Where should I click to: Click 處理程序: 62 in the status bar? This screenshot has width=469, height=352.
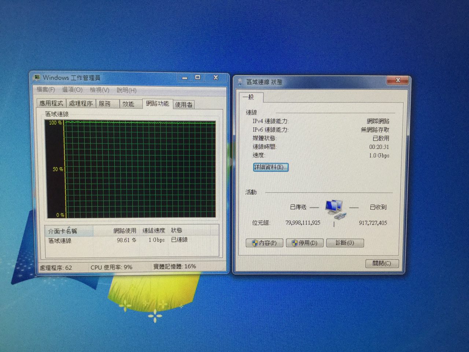56,268
